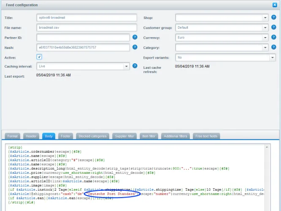Viewport: 281px width, 211px height.
Task: Expand the Caching interval dropdown
Action: point(126,66)
